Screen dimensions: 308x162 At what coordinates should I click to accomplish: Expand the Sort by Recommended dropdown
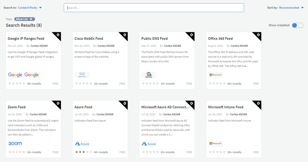point(291,8)
